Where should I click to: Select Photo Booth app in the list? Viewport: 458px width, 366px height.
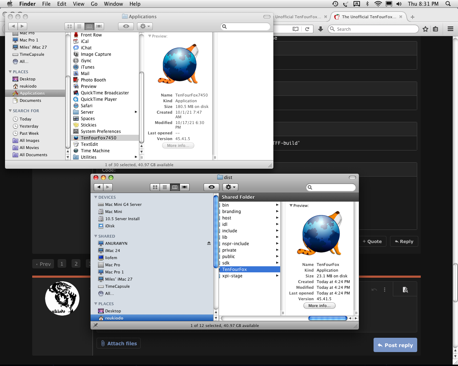93,80
